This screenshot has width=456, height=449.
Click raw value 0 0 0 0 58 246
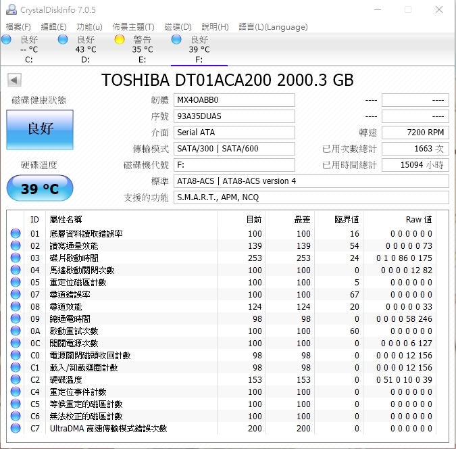coord(404,319)
